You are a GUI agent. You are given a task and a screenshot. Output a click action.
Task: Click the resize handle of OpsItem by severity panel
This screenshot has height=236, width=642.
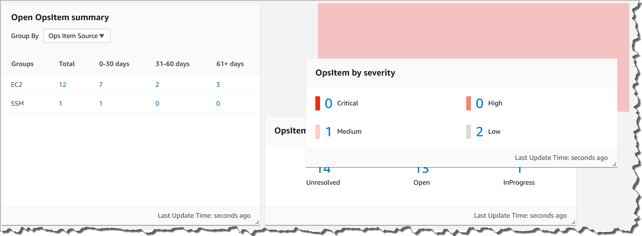(614, 164)
